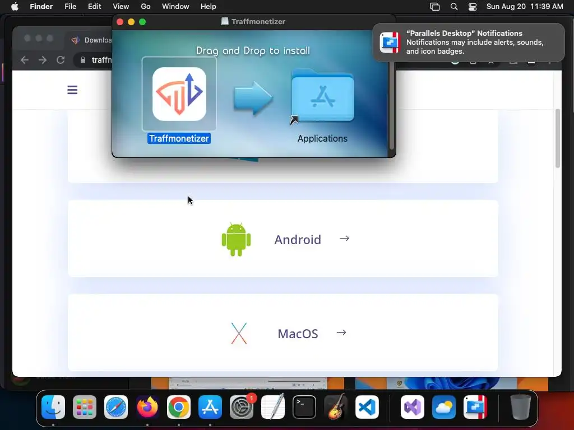Image resolution: width=574 pixels, height=430 pixels.
Task: Launch GarageBand from the Dock
Action: coord(336,407)
